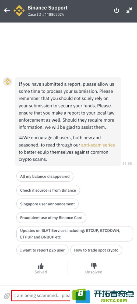Shrink the chat window with the arrows icon
Screen dimensions: 137x304
[129, 11]
